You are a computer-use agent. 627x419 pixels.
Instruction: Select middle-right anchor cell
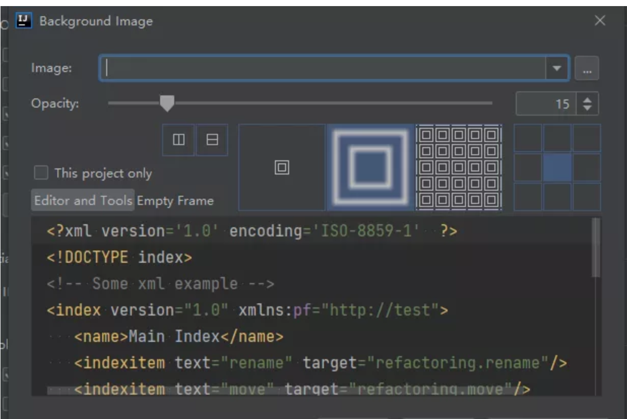tap(587, 167)
